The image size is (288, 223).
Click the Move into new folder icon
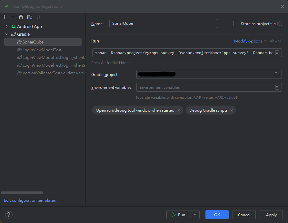pyautogui.click(x=30, y=17)
